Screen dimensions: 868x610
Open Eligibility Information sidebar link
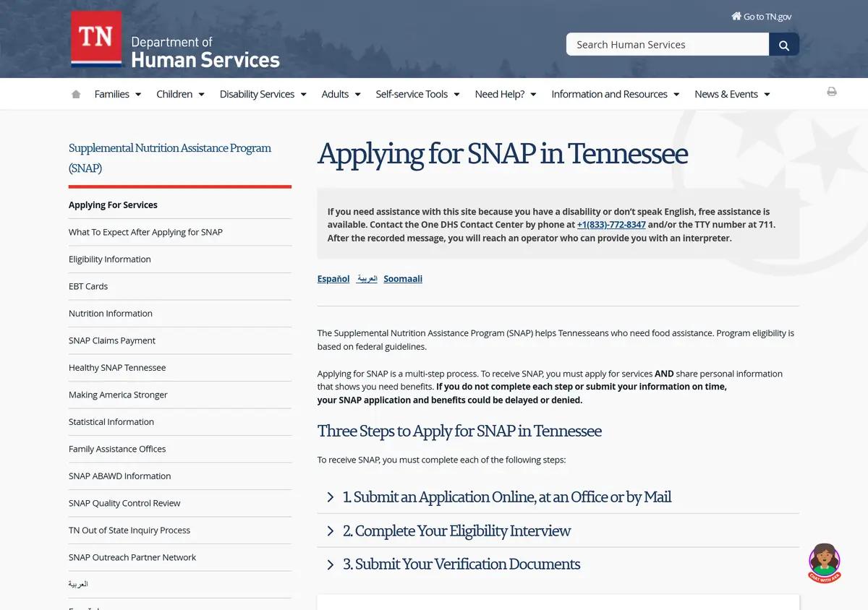[x=110, y=259]
